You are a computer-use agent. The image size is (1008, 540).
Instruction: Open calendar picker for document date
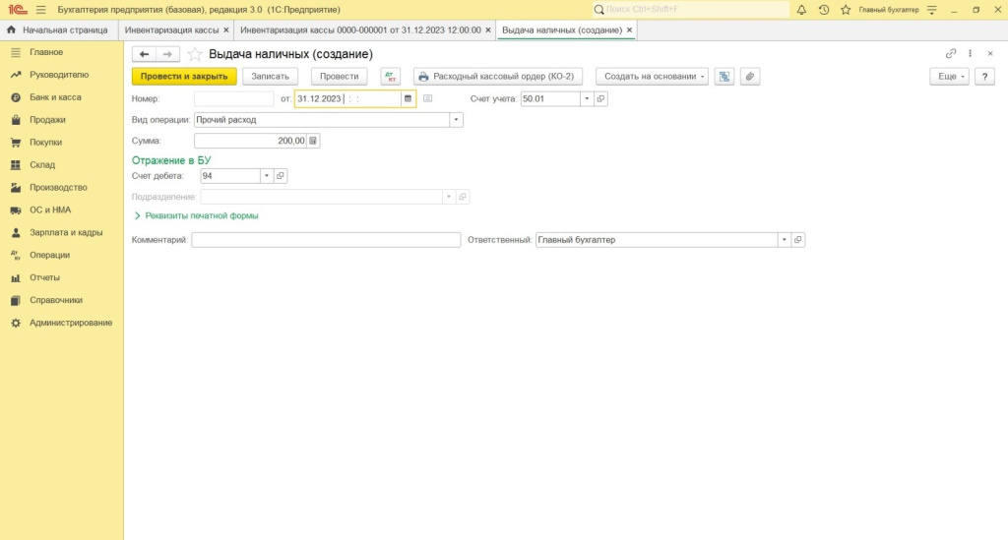tap(408, 99)
